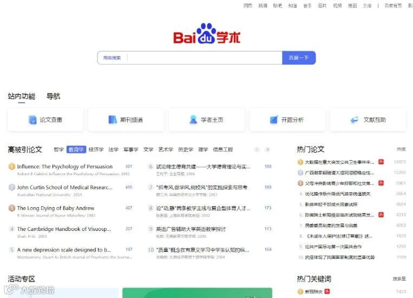Image resolution: width=413 pixels, height=298 pixels.
Task: Switch to 站内功能 tab
Action: (x=21, y=96)
